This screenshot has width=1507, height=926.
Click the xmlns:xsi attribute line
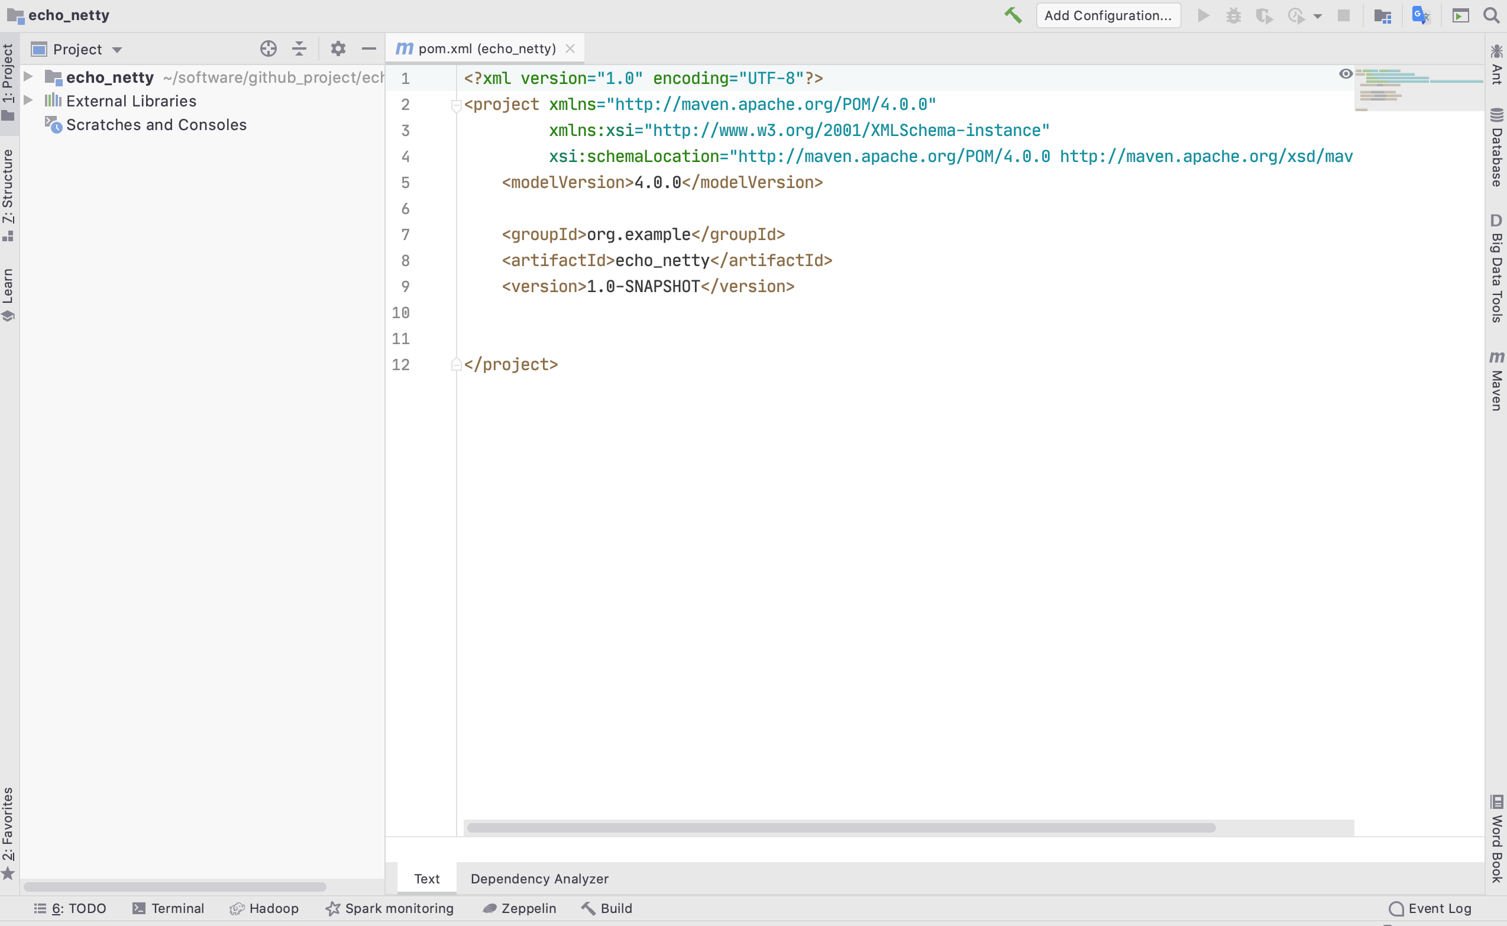[799, 131]
